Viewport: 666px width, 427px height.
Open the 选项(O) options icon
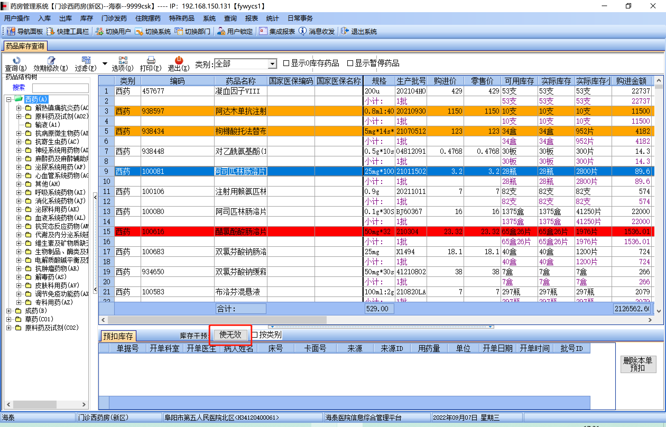(x=123, y=60)
